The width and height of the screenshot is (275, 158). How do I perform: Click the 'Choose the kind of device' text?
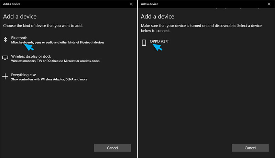coord(43,26)
